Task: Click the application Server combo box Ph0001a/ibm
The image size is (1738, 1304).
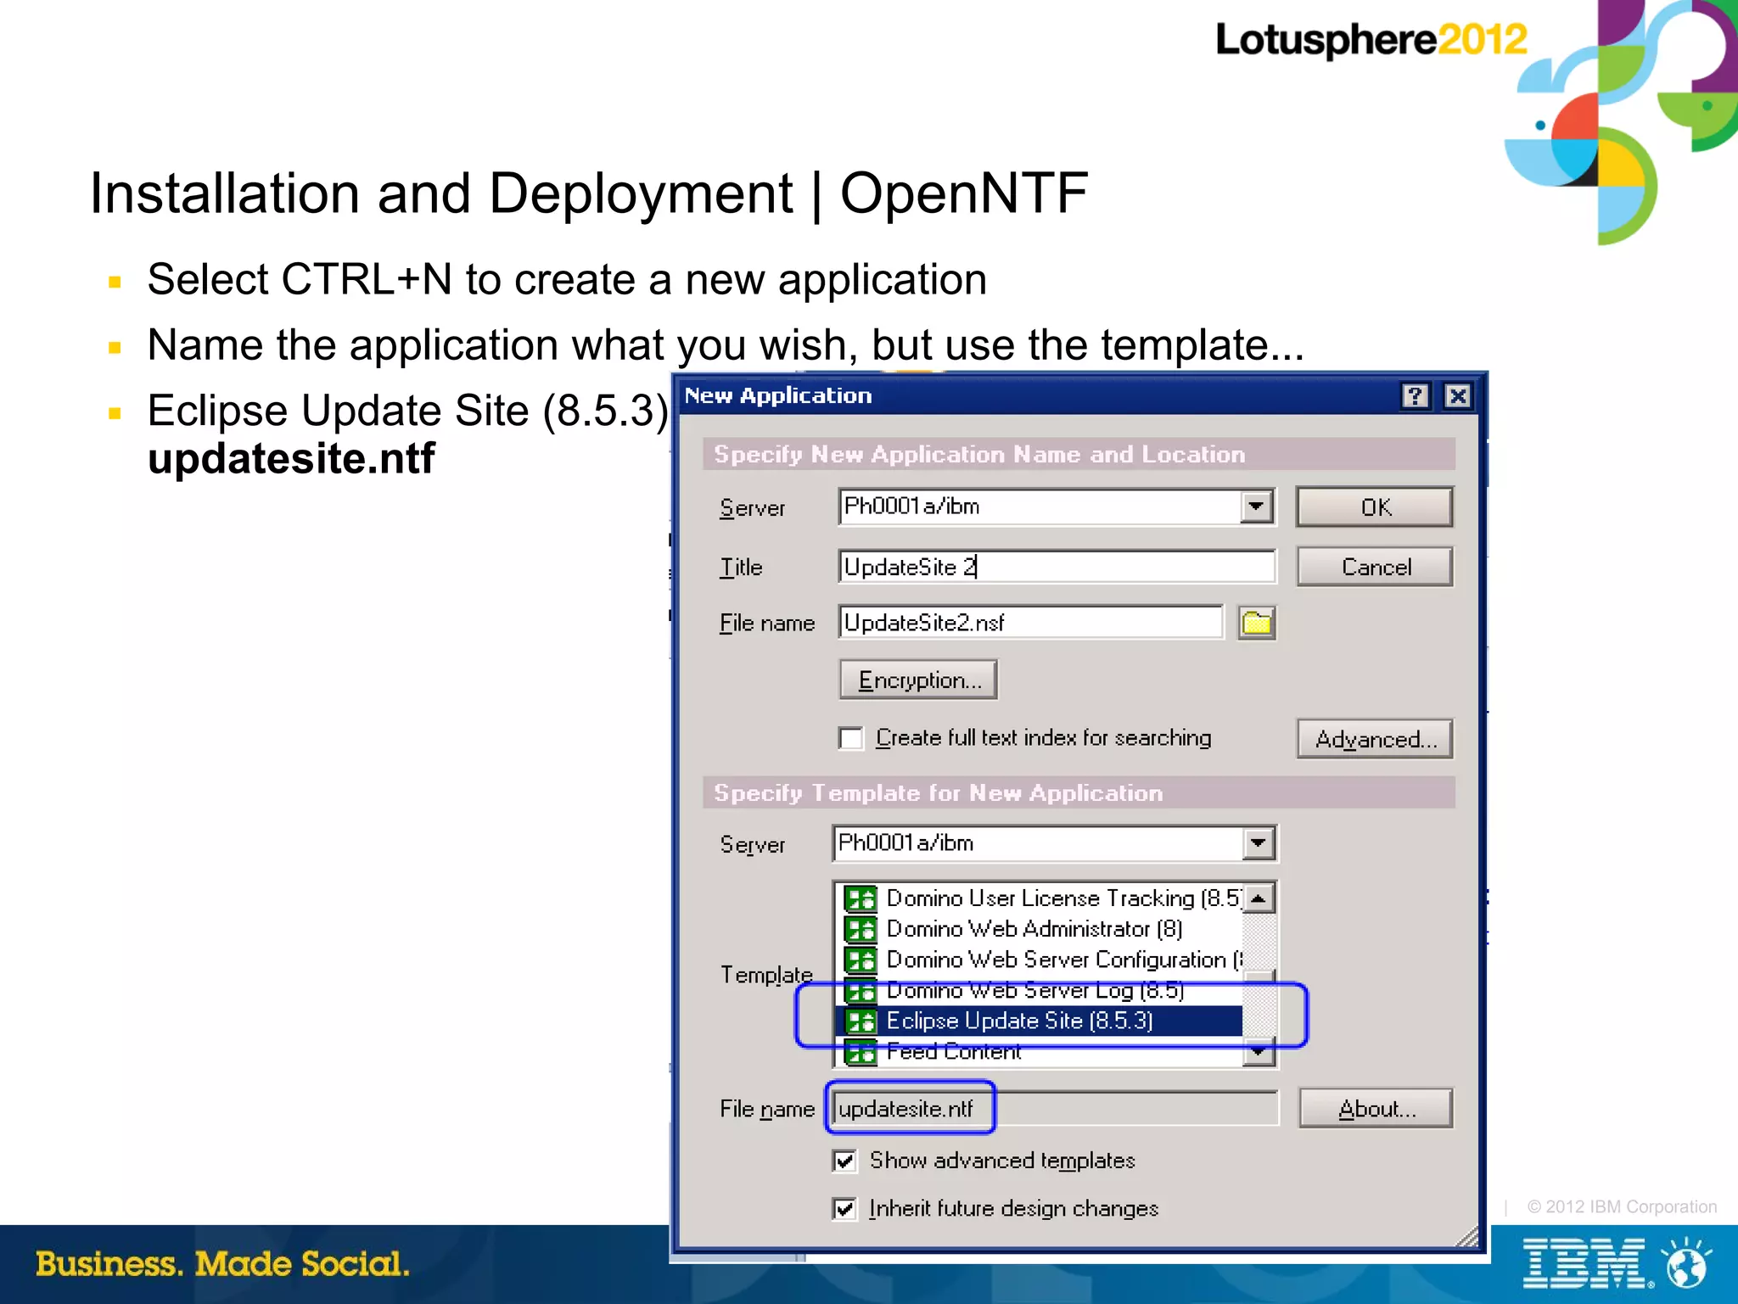Action: 1057,506
